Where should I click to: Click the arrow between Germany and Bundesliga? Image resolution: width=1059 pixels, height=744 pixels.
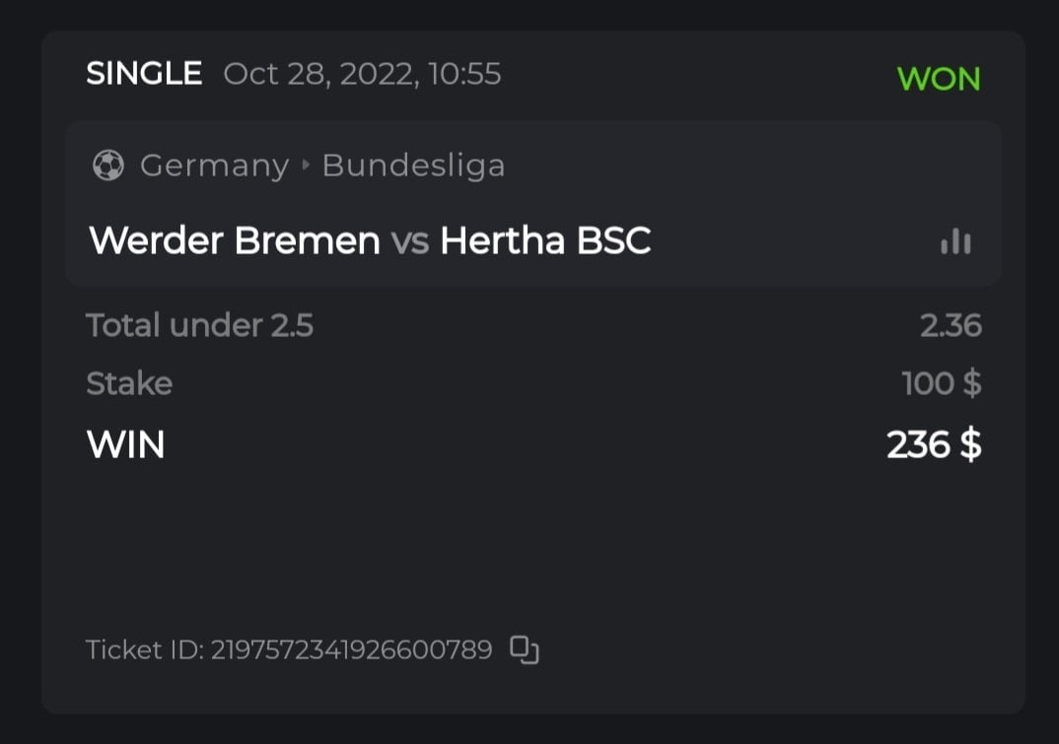(305, 166)
